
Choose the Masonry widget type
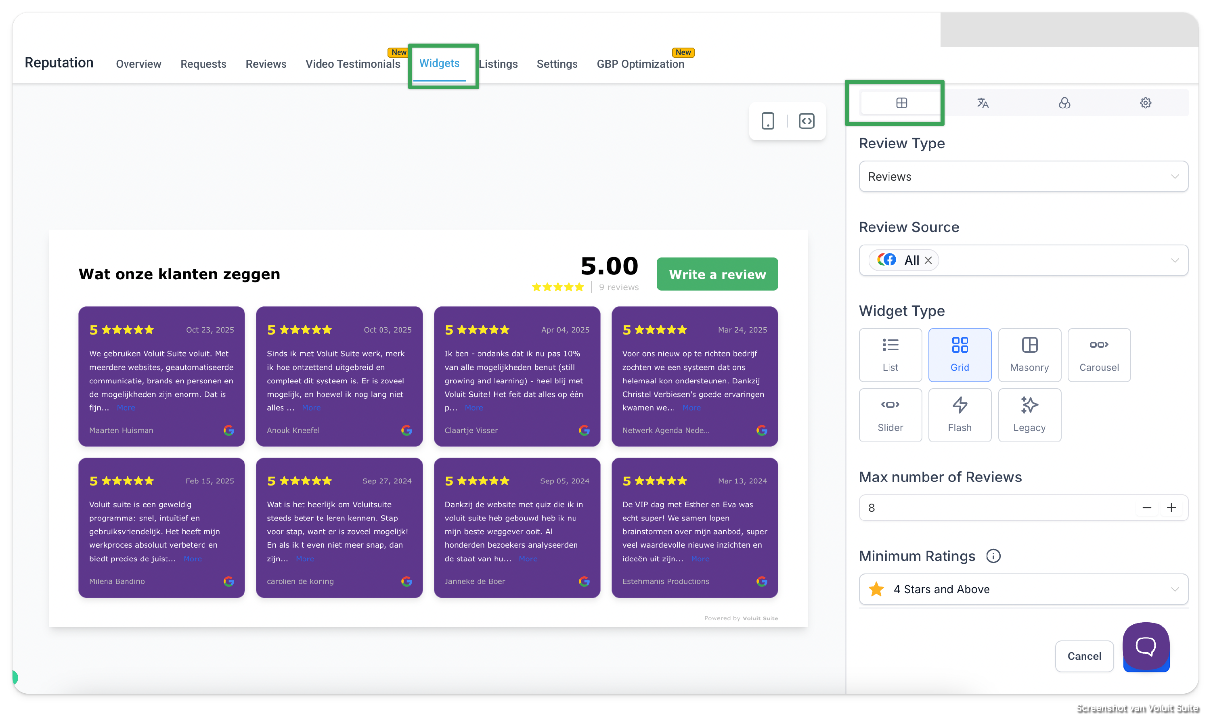click(1029, 355)
